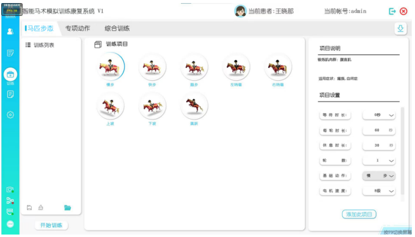The height and width of the screenshot is (237, 415).
Task: Click the 添加此项目 button
Action: [359, 214]
